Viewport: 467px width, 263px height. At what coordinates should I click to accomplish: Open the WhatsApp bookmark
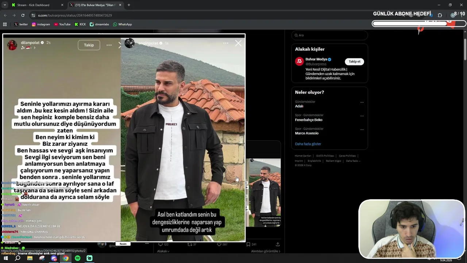point(122,24)
